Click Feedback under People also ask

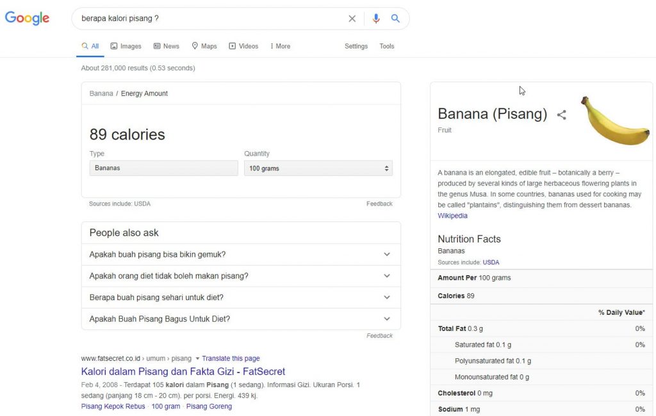pos(379,336)
